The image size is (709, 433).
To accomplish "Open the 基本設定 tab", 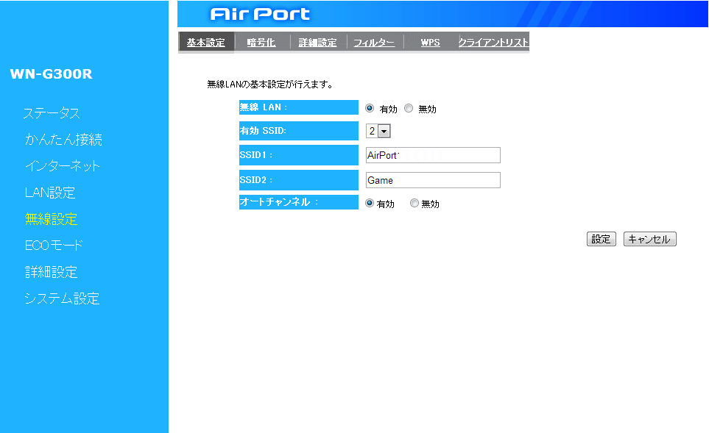I will [206, 43].
